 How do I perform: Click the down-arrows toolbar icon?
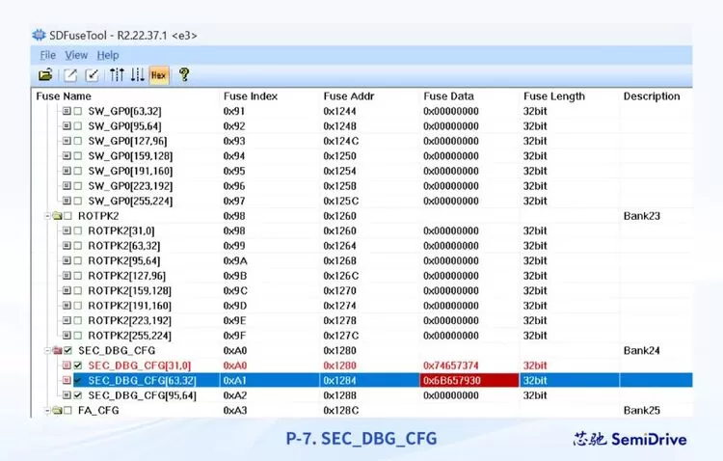coord(137,74)
